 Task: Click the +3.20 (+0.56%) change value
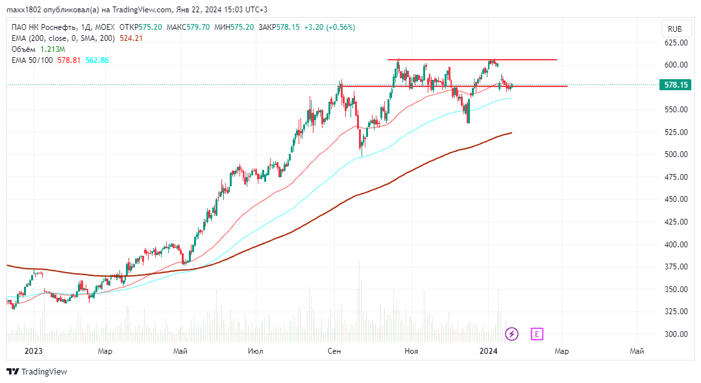tap(330, 27)
